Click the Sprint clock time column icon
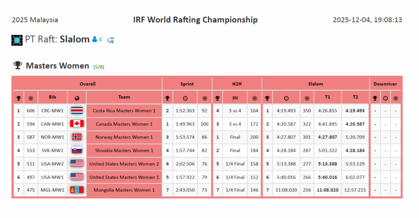This screenshot has height=218, width=419. [x=185, y=98]
